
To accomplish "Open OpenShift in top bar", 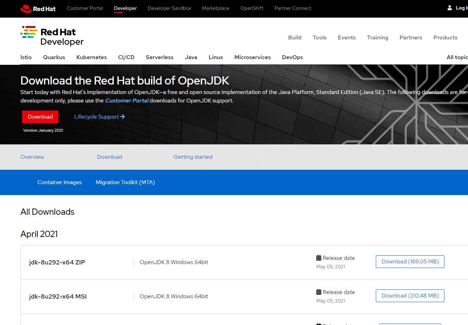I will (252, 8).
